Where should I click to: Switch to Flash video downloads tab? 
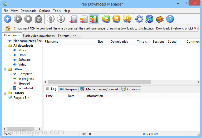[39, 36]
